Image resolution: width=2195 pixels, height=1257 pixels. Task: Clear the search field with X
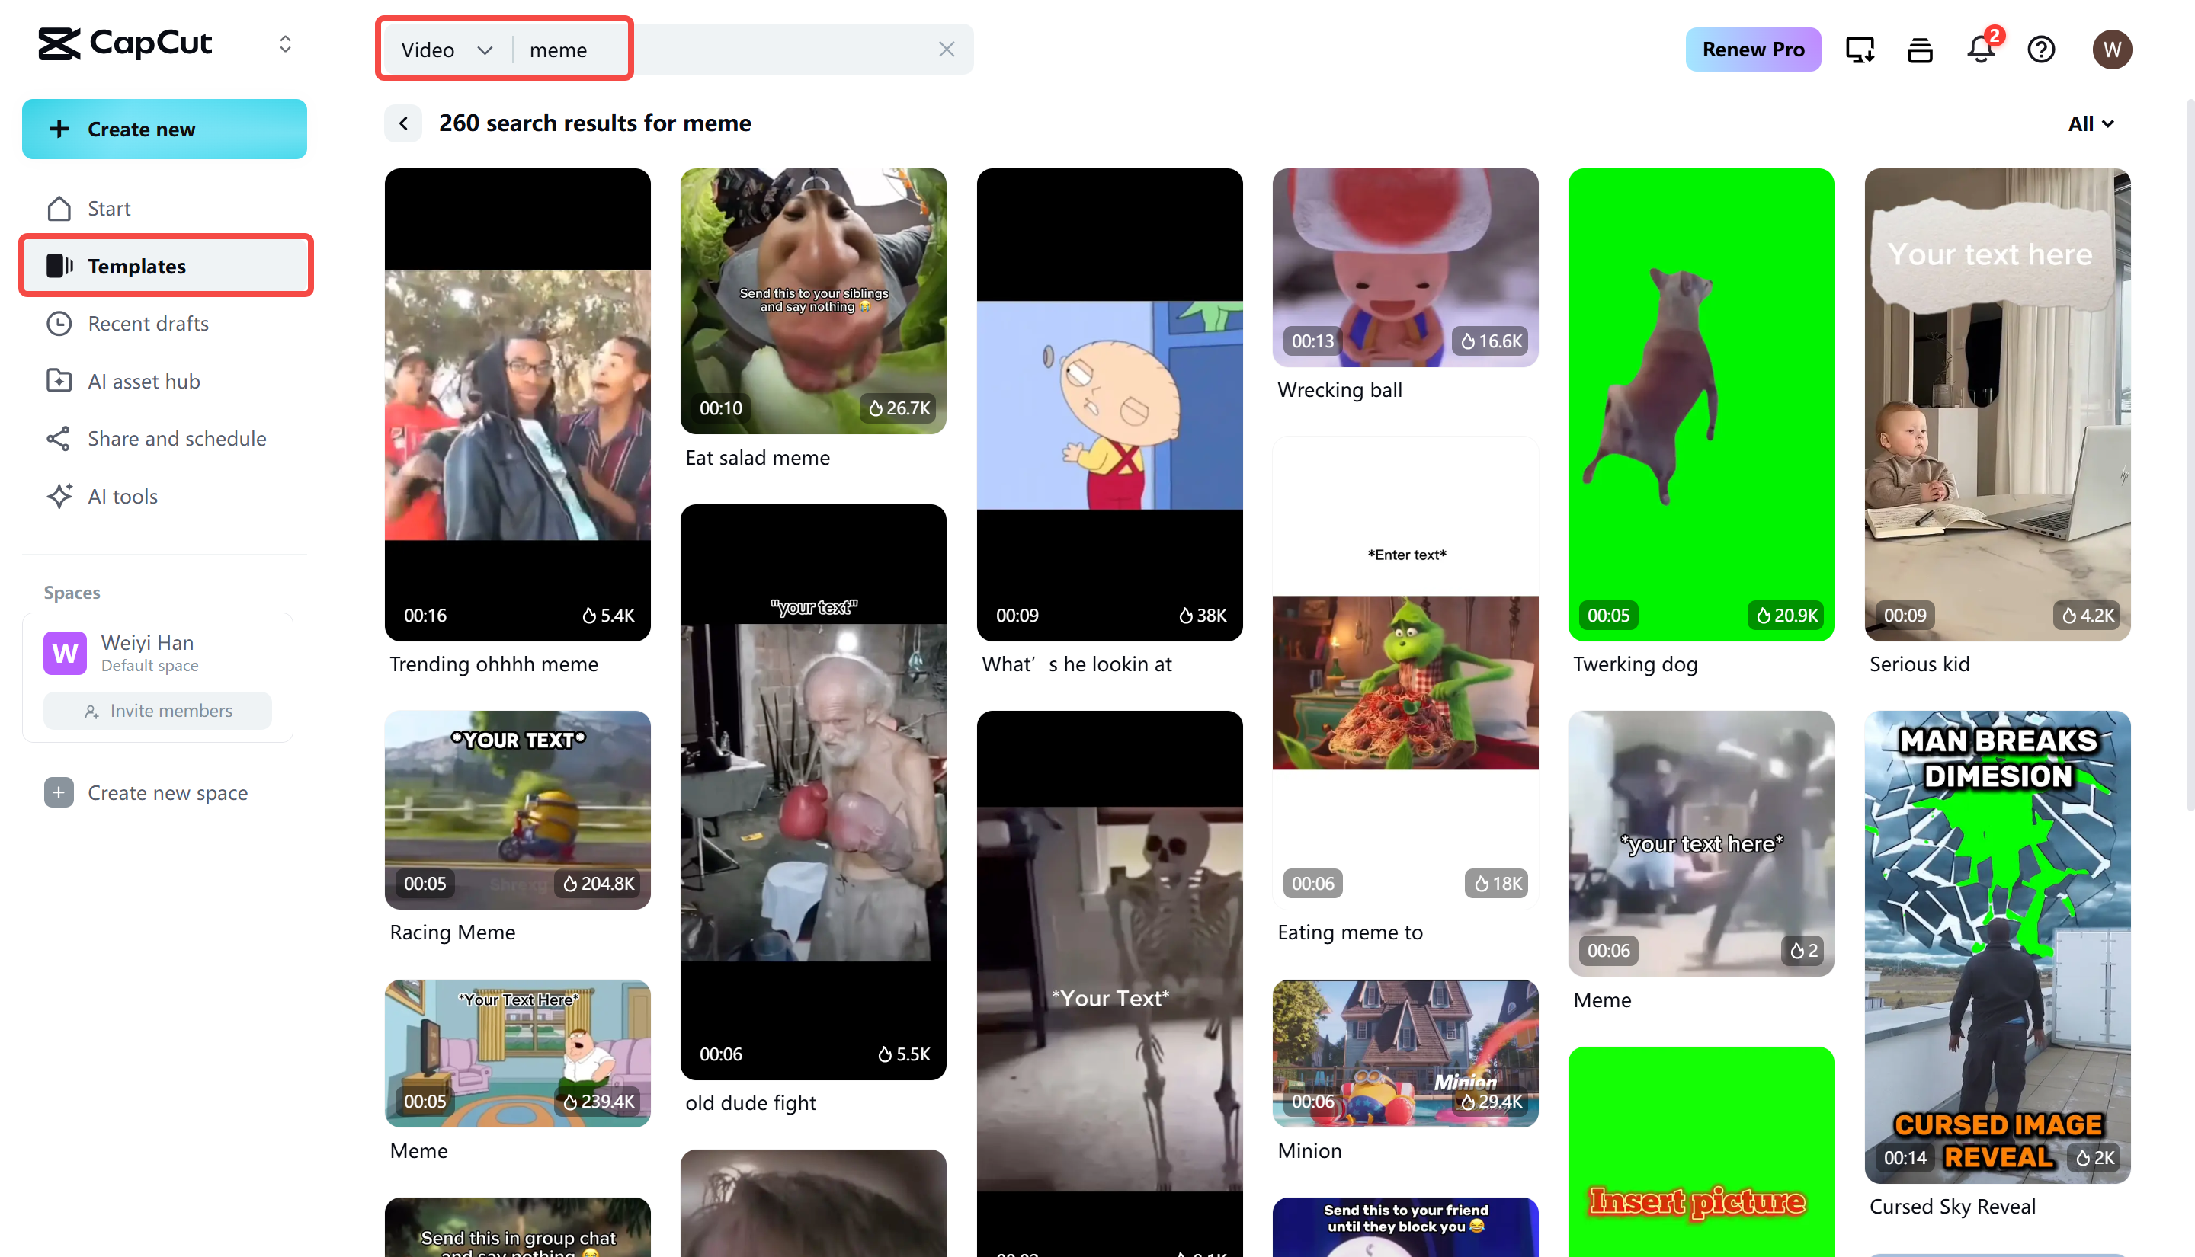947,50
